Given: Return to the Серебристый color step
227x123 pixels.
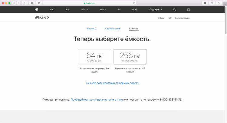Looking at the screenshot, I should [112, 28].
